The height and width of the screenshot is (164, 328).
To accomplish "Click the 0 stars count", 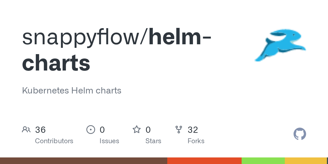I will coord(148,130).
